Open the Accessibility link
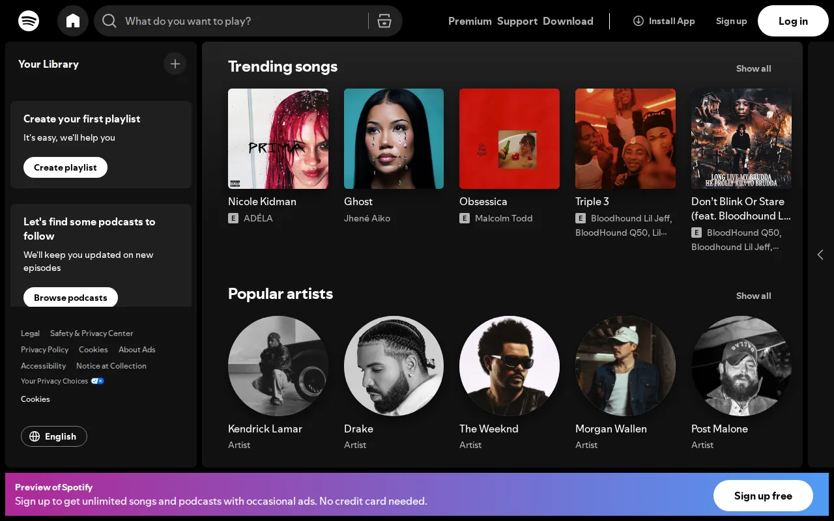This screenshot has height=521, width=834. pyautogui.click(x=43, y=365)
